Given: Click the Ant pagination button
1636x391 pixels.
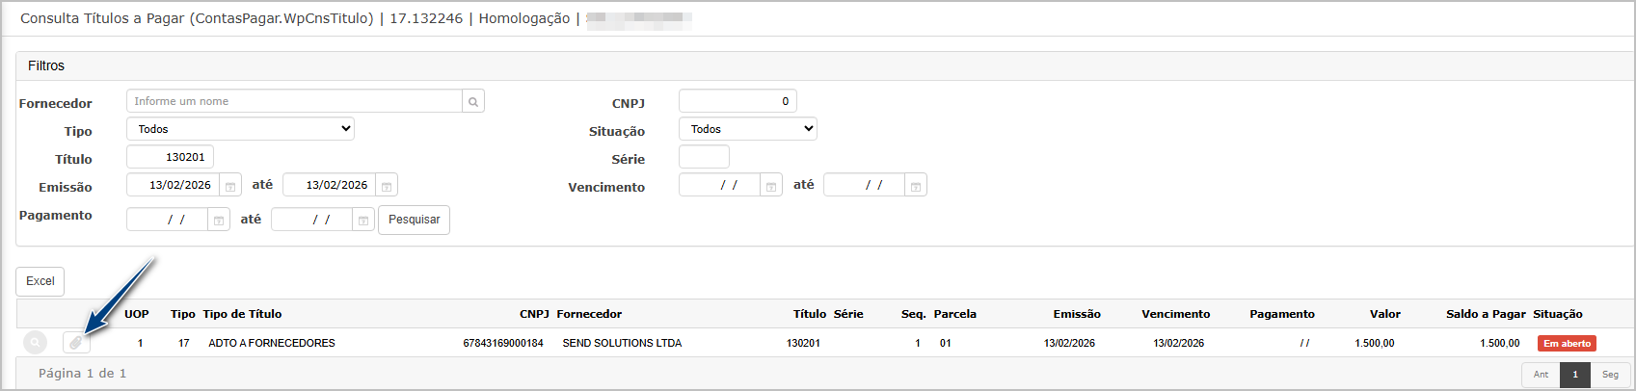Looking at the screenshot, I should point(1541,375).
